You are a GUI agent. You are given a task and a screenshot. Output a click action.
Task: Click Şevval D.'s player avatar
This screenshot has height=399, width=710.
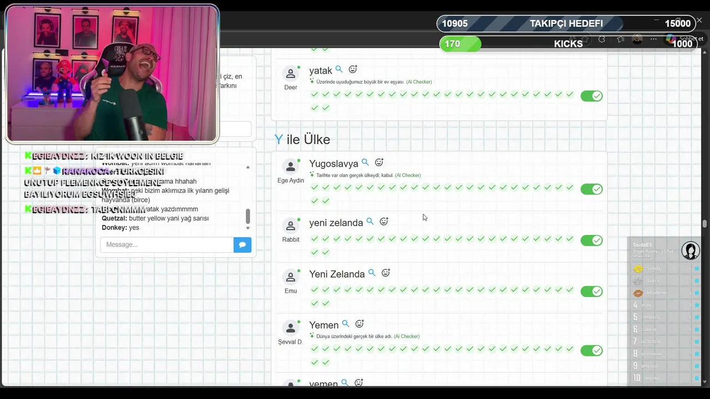291,329
